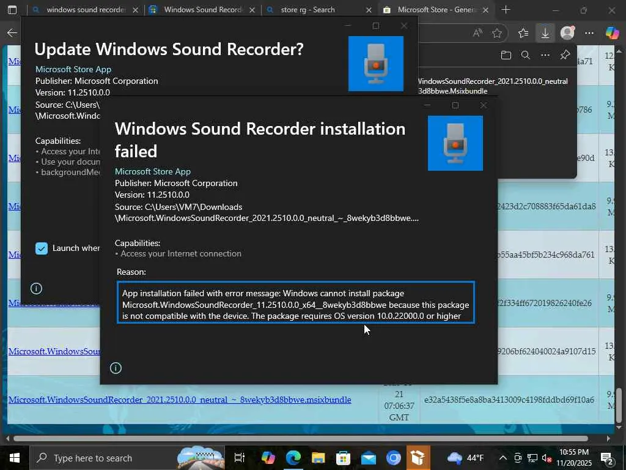Open Downloads panel from toolbar arrow icon
This screenshot has width=626, height=470.
coord(545,33)
